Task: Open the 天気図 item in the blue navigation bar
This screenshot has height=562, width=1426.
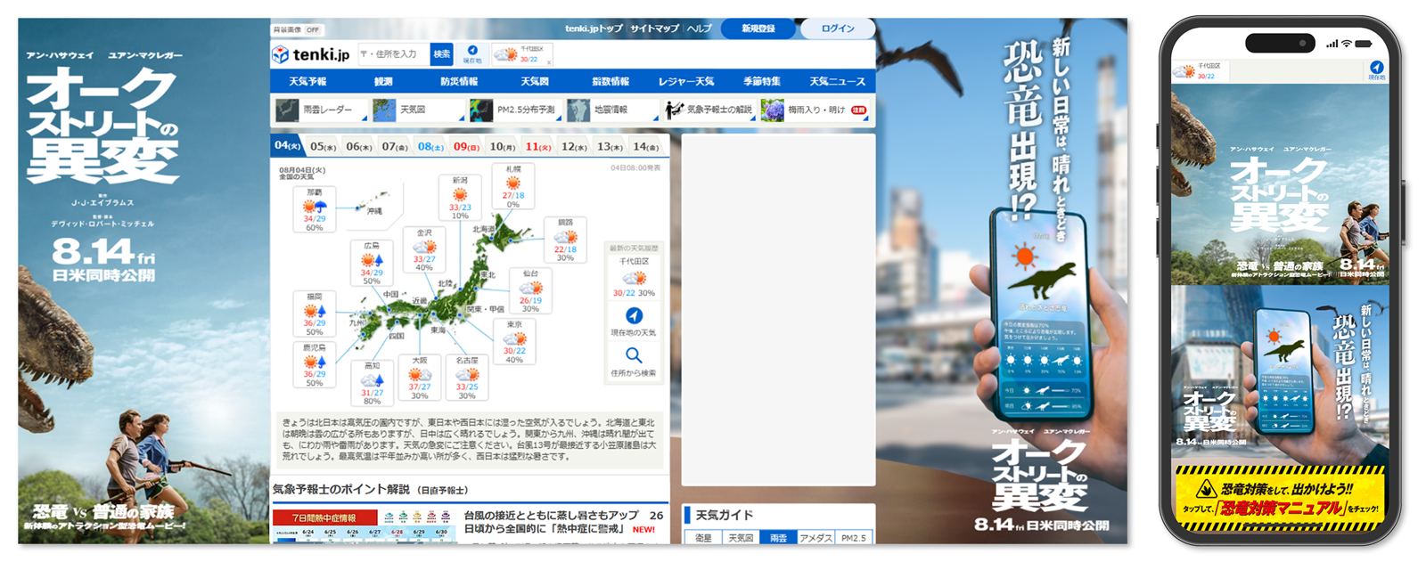Action: click(x=535, y=81)
